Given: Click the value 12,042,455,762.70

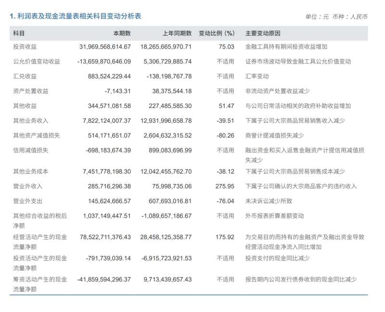Looking at the screenshot, I should (x=166, y=171).
